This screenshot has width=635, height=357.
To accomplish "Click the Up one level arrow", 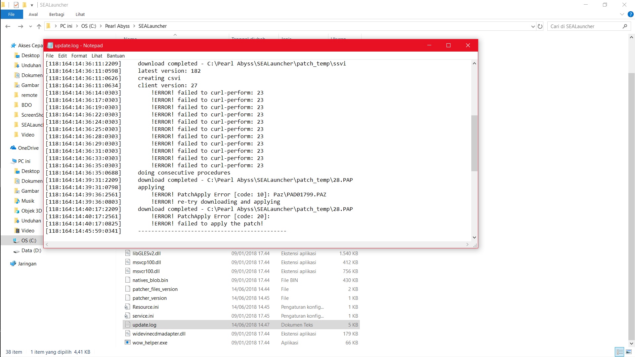I will 39,26.
